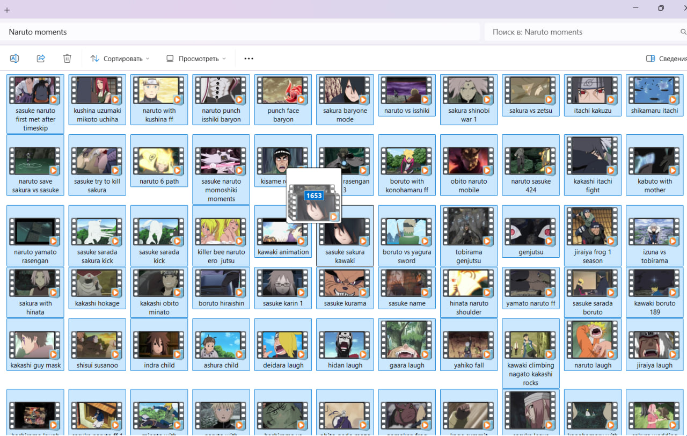Select the deidara laugh video
The image size is (687, 436).
click(283, 345)
